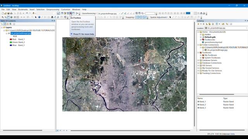Toggle Un_projectedImage.jpg layer visibility checkbox
The image size is (248, 139).
point(9,34)
